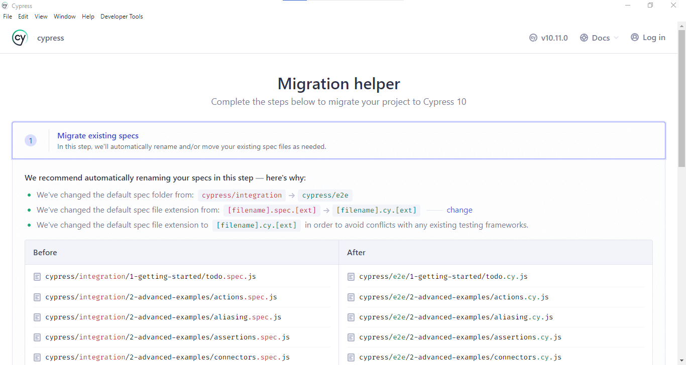Click the Docs globe icon
The image size is (686, 365).
point(584,37)
